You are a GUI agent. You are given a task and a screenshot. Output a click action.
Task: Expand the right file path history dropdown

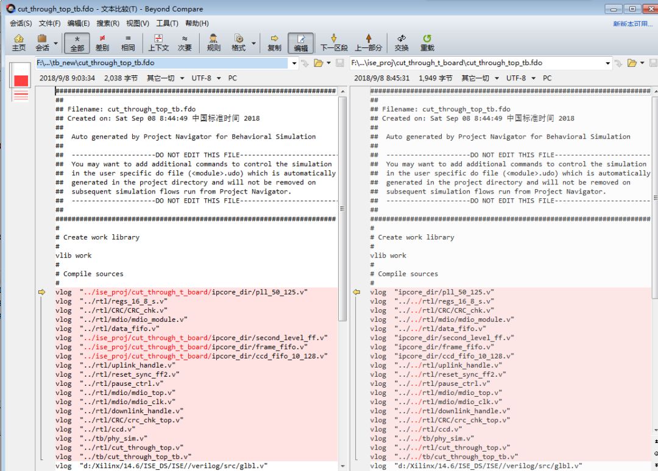click(x=607, y=63)
